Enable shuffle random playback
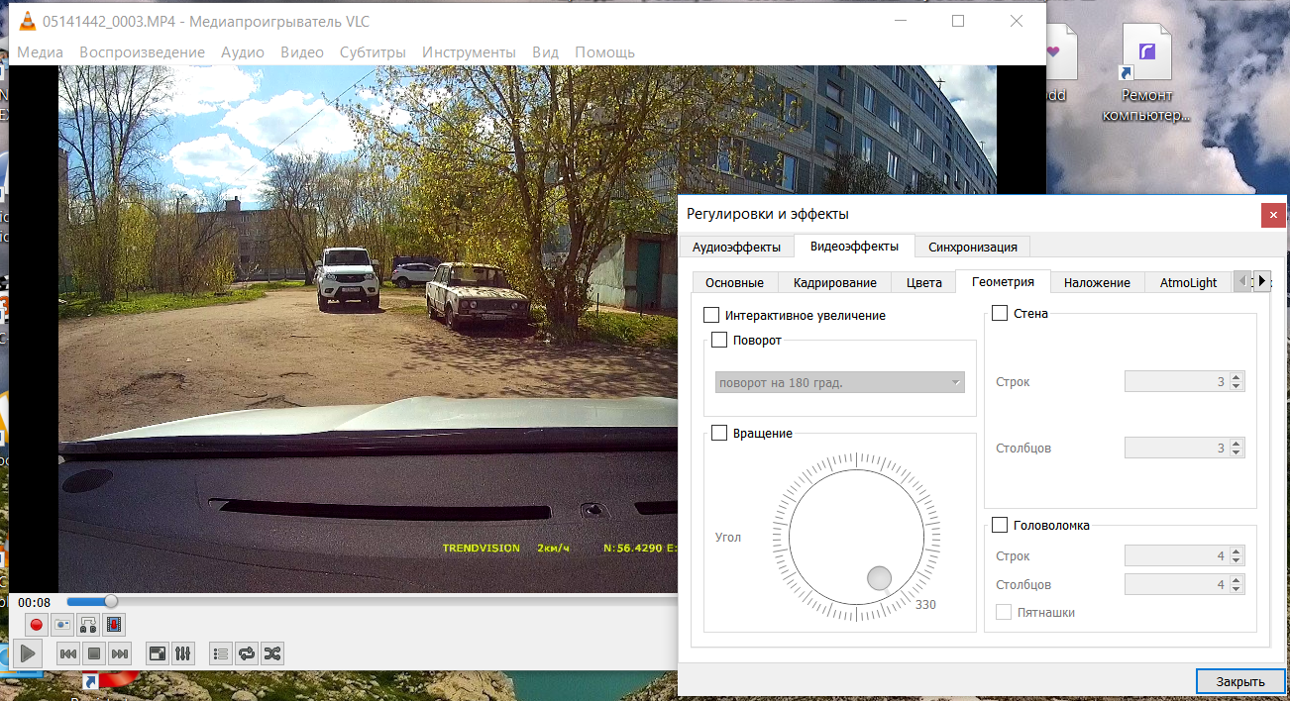The height and width of the screenshot is (701, 1290). click(272, 653)
